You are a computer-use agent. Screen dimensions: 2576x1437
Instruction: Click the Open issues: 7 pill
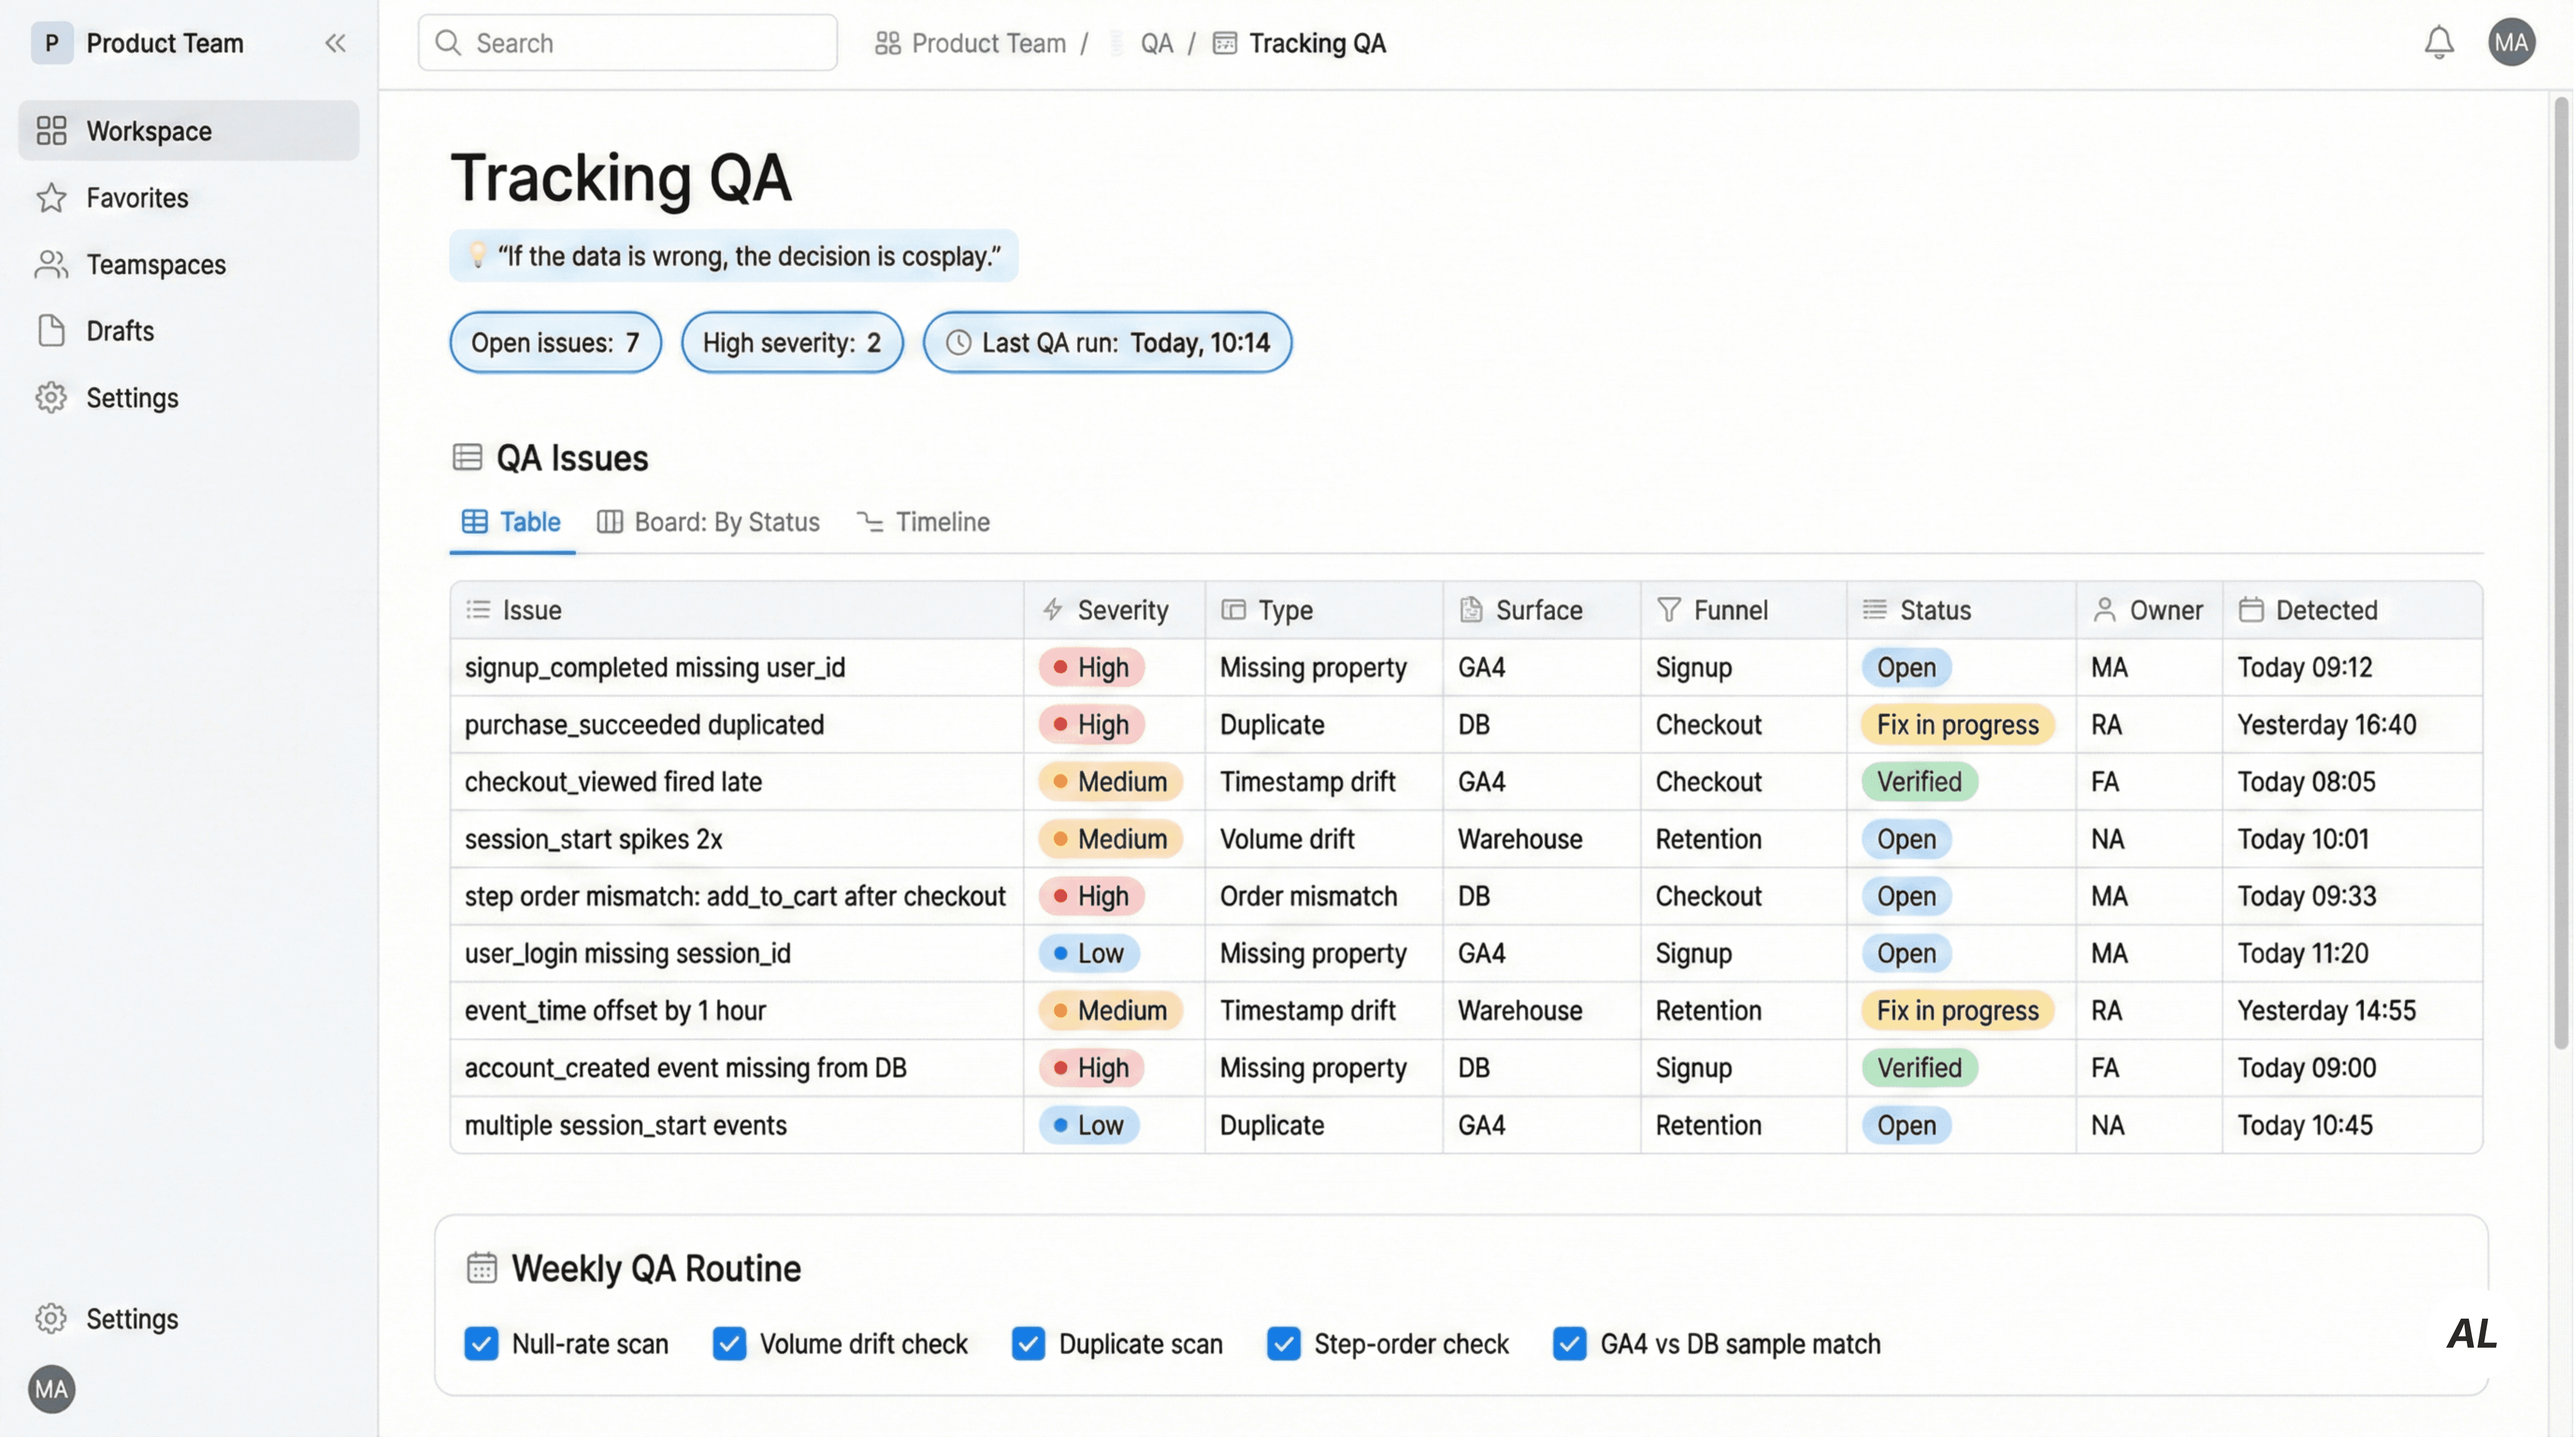click(x=555, y=343)
